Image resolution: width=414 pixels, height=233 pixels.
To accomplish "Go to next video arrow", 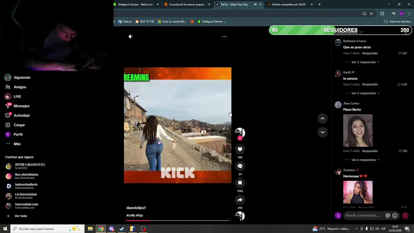I will point(322,132).
